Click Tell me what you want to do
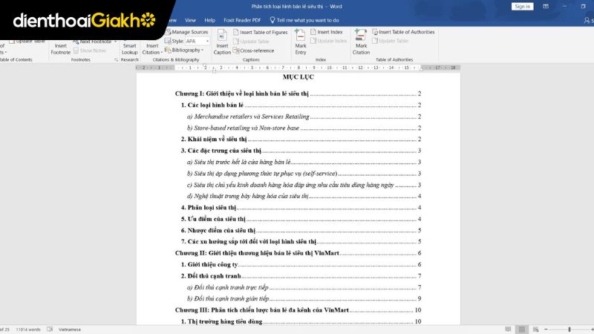This screenshot has height=334, width=594. pos(307,20)
